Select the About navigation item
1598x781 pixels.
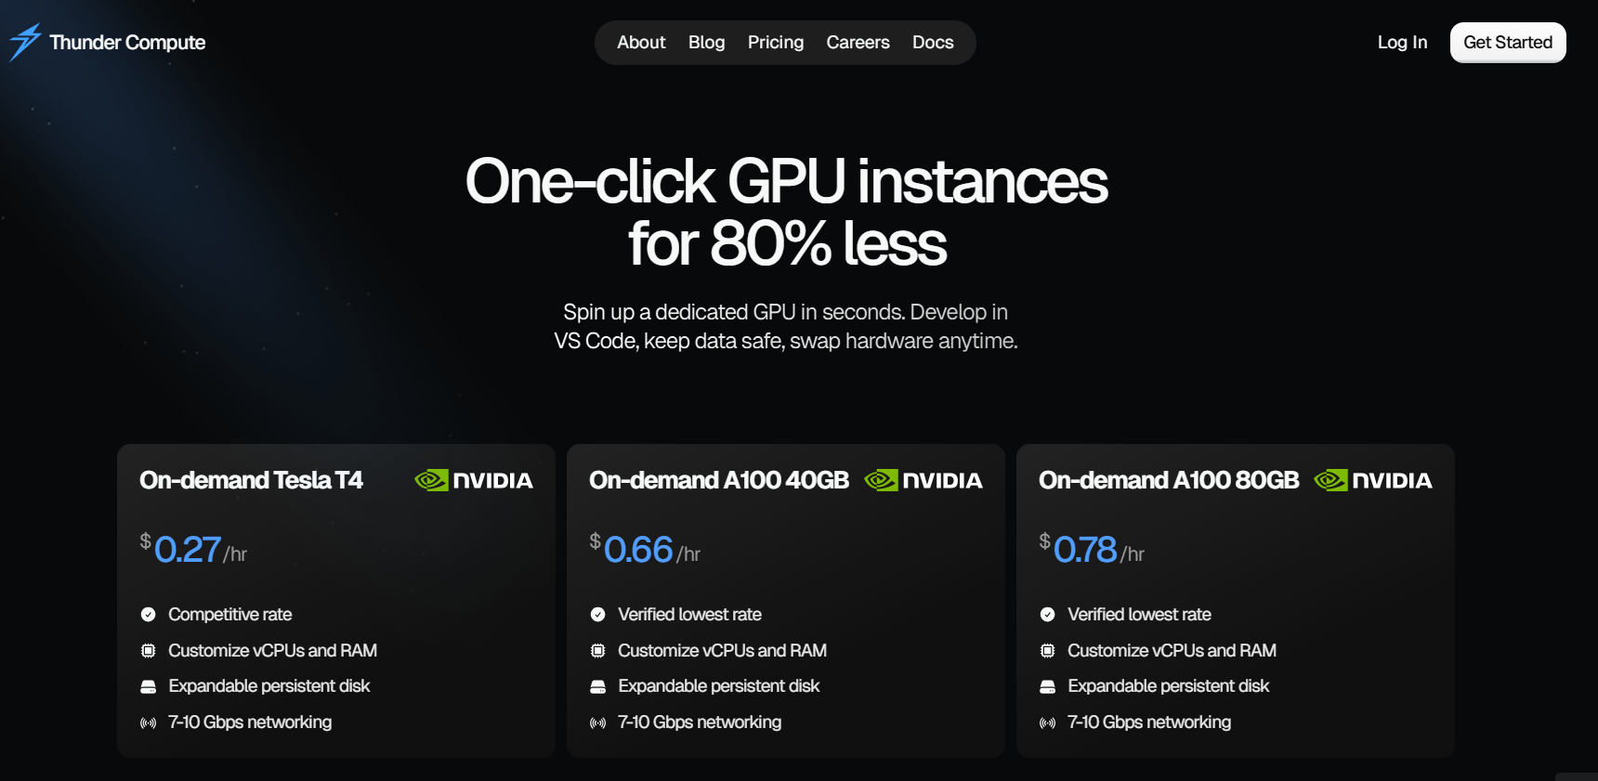(641, 42)
